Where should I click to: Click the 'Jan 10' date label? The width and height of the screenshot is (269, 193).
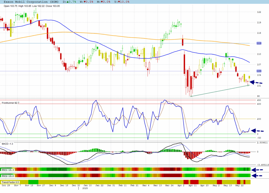coord(87,185)
